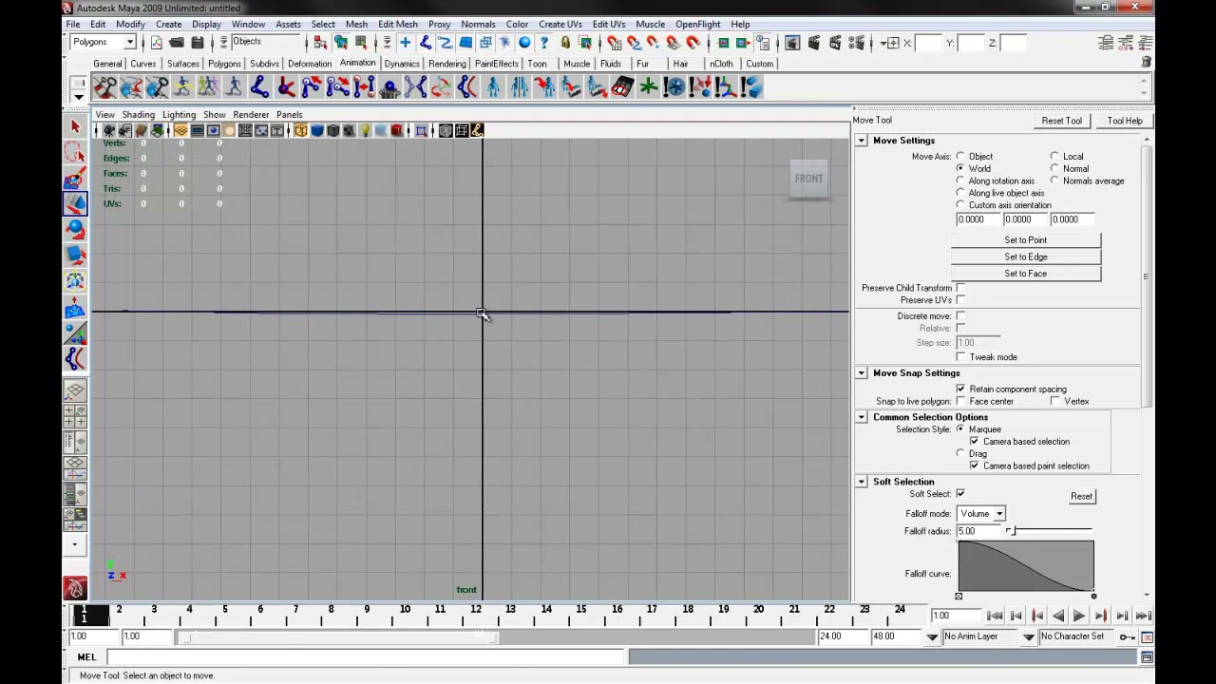This screenshot has height=684, width=1216.
Task: Click the viewport select camera icon
Action: (108, 130)
